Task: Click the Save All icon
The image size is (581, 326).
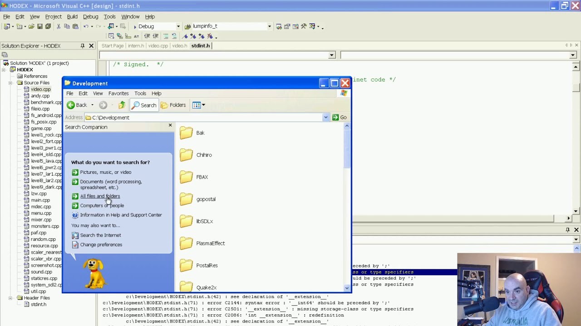Action: point(48,26)
